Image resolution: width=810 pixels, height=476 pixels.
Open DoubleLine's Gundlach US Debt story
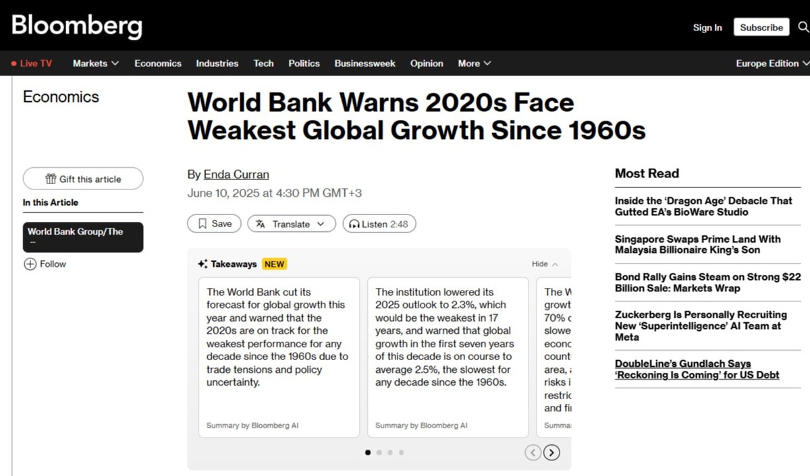(697, 369)
